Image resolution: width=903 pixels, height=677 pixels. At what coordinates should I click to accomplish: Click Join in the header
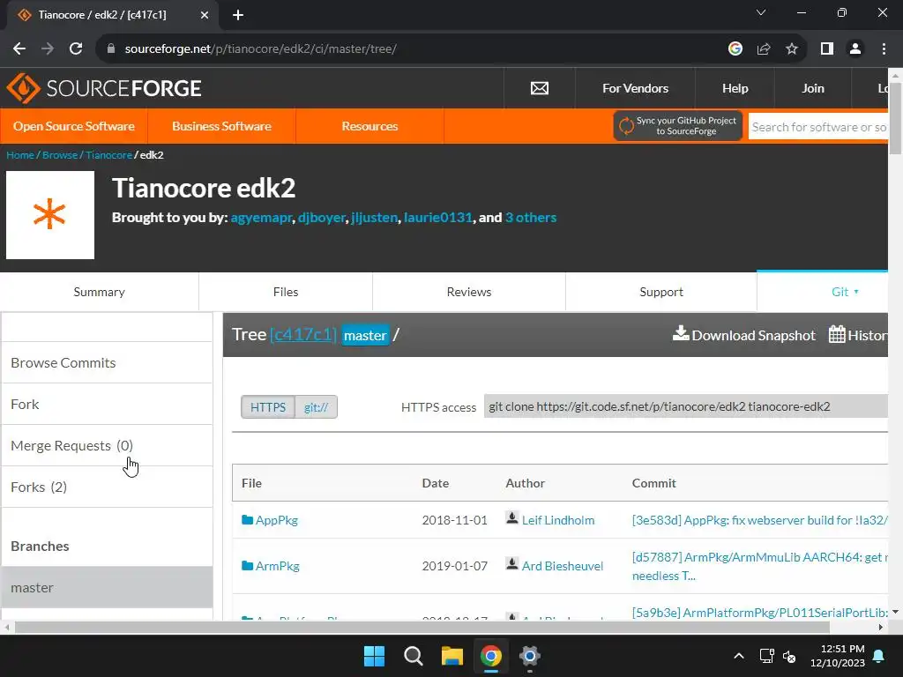(812, 88)
